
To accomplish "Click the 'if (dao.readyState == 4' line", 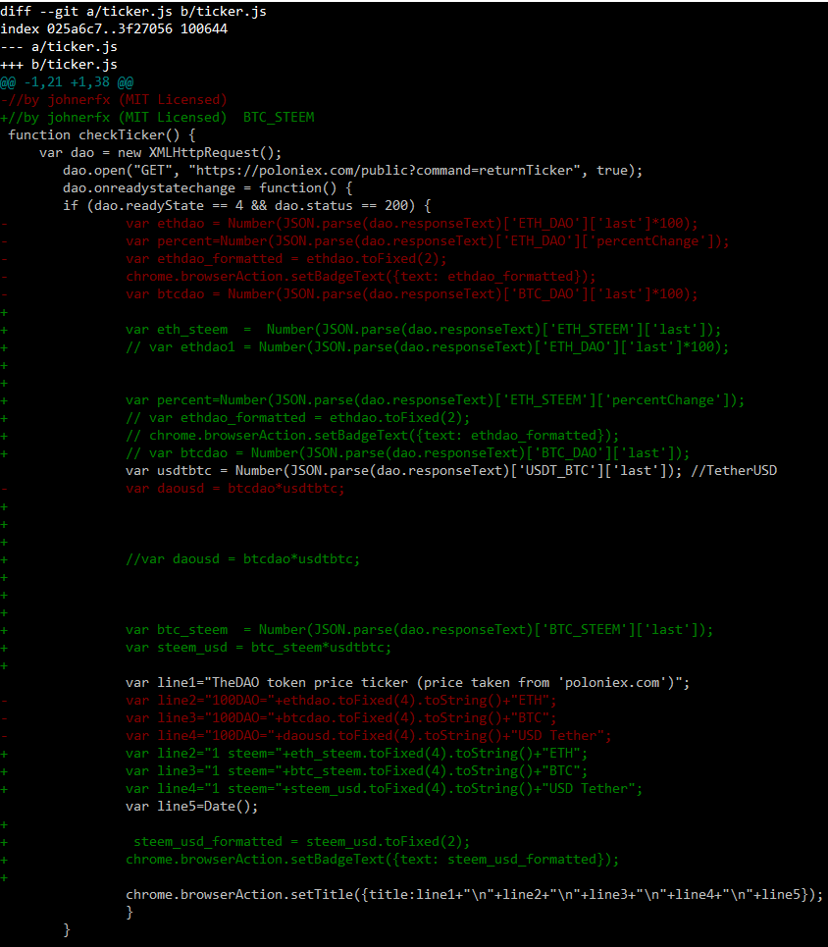I will click(x=247, y=205).
